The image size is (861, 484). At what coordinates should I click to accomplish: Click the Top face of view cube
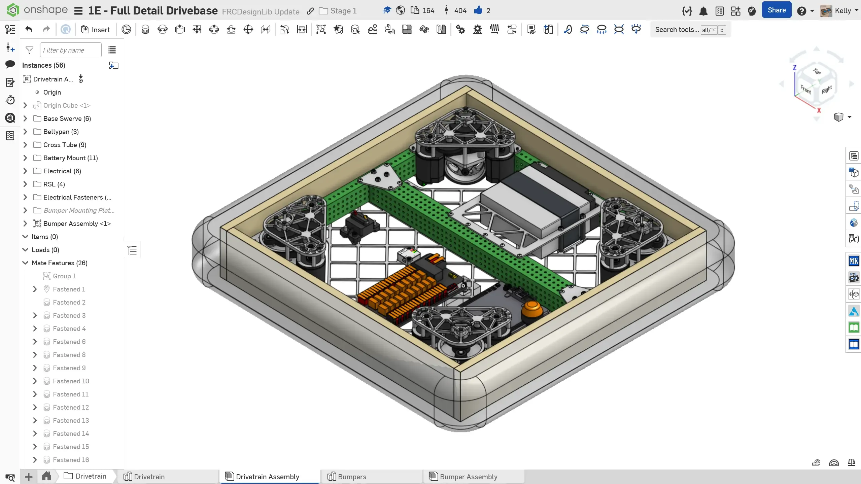pos(816,71)
